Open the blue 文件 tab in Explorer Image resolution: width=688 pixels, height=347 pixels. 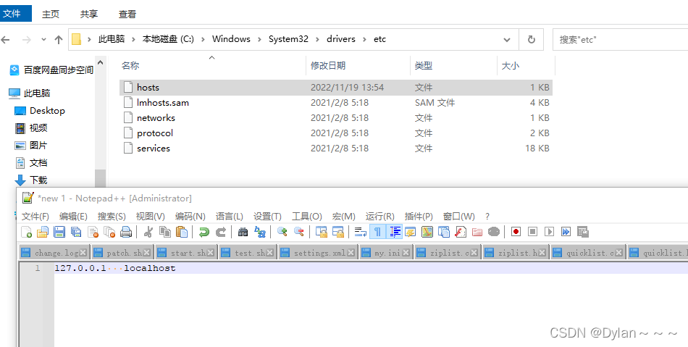click(16, 14)
